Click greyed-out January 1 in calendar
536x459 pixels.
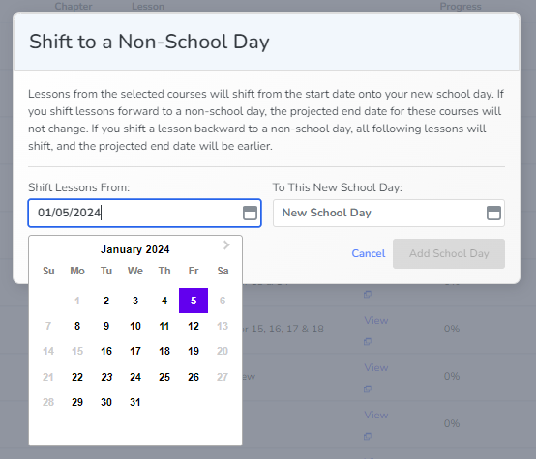coord(77,301)
